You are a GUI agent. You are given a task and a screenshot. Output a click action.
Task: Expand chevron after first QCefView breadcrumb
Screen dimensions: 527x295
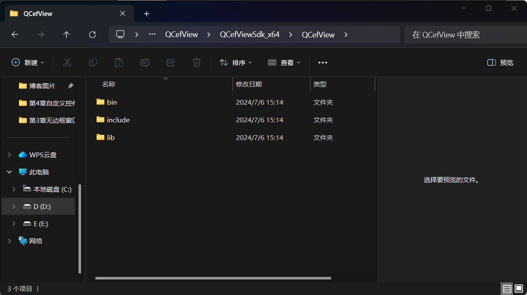209,34
